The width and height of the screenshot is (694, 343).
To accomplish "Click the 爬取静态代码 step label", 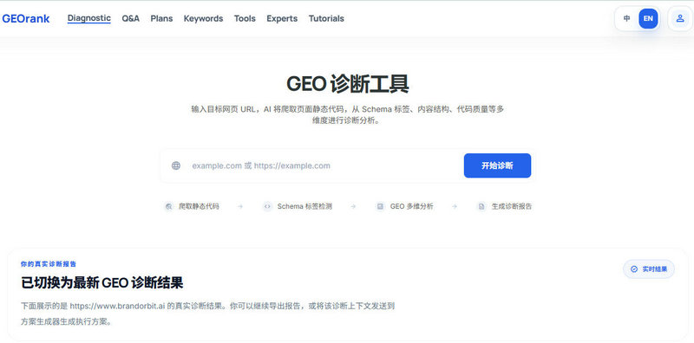I will click(x=199, y=206).
